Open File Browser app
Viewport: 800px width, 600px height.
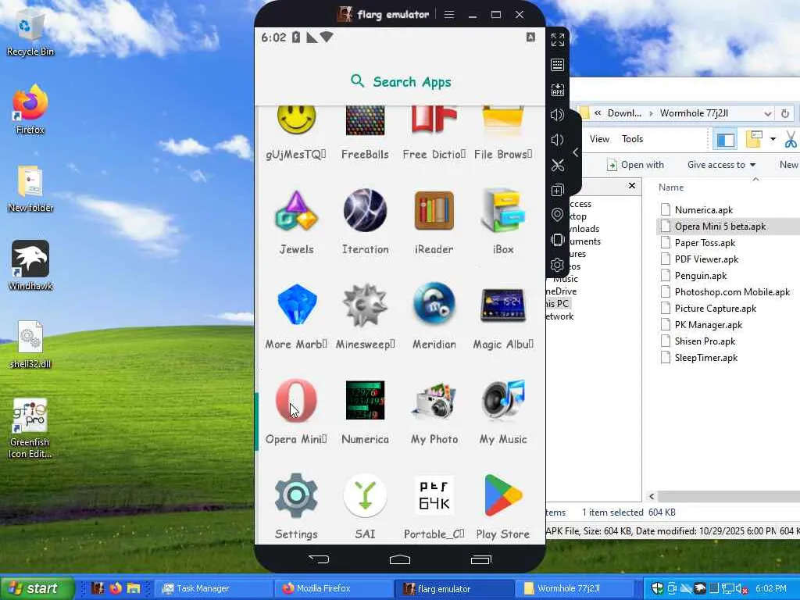coord(503,134)
